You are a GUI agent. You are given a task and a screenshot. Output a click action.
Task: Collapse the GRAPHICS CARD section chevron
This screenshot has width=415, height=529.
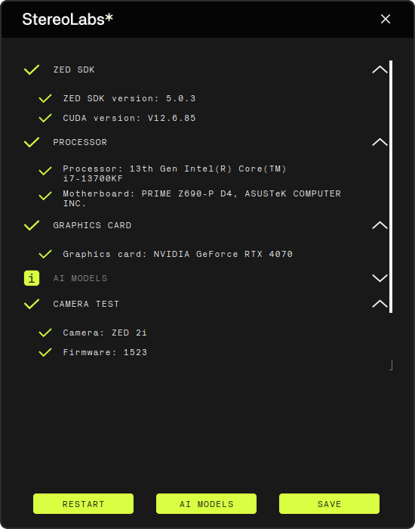click(380, 225)
